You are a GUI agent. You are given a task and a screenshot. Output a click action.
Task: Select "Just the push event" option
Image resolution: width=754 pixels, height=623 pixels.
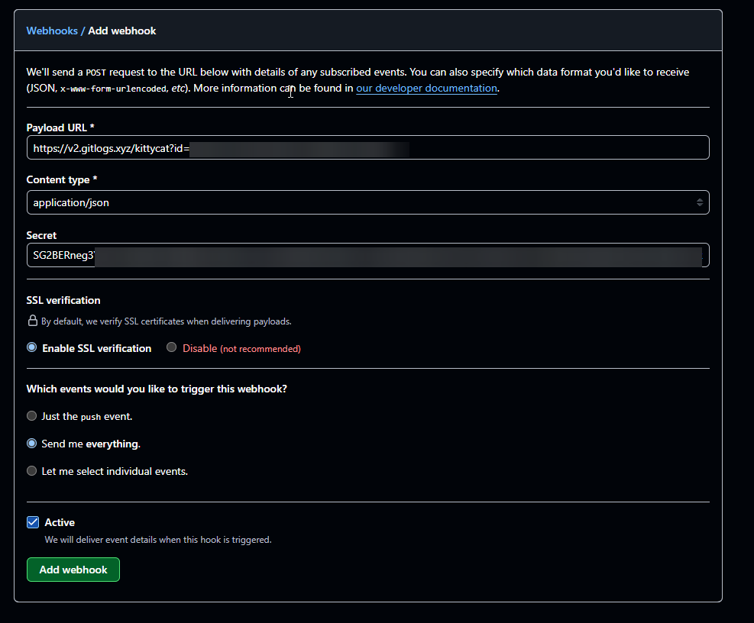31,415
